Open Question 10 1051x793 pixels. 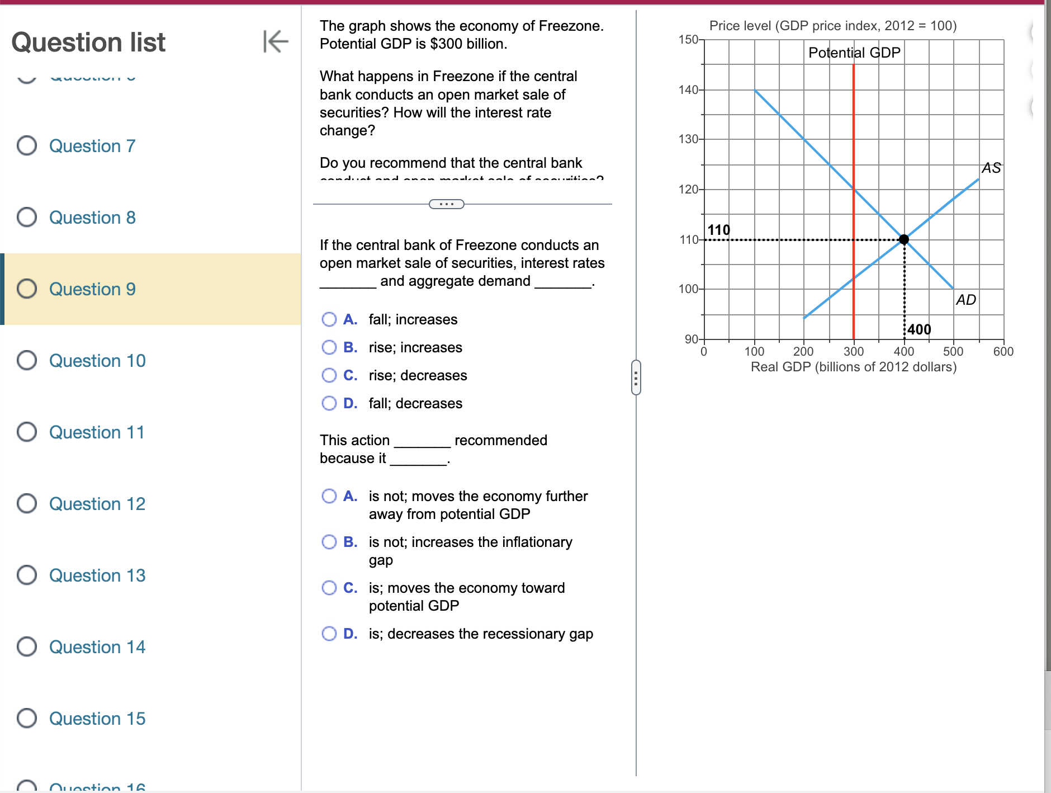point(97,361)
